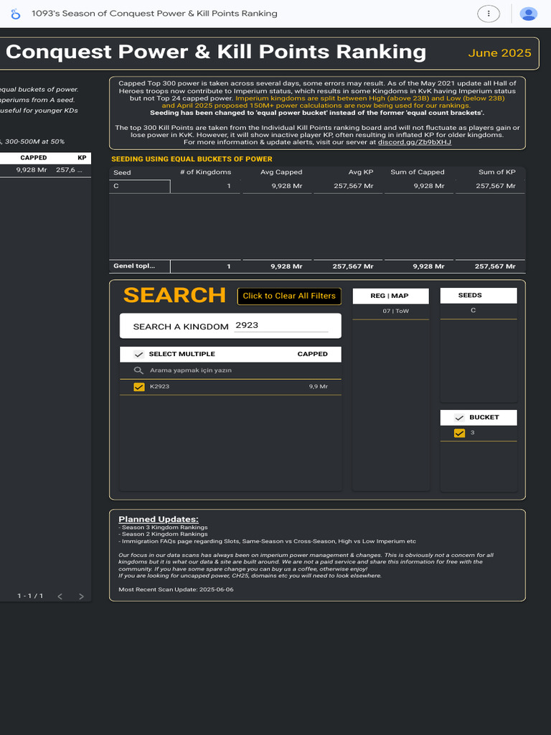Uncheck bucket 3 checkbox

point(460,433)
